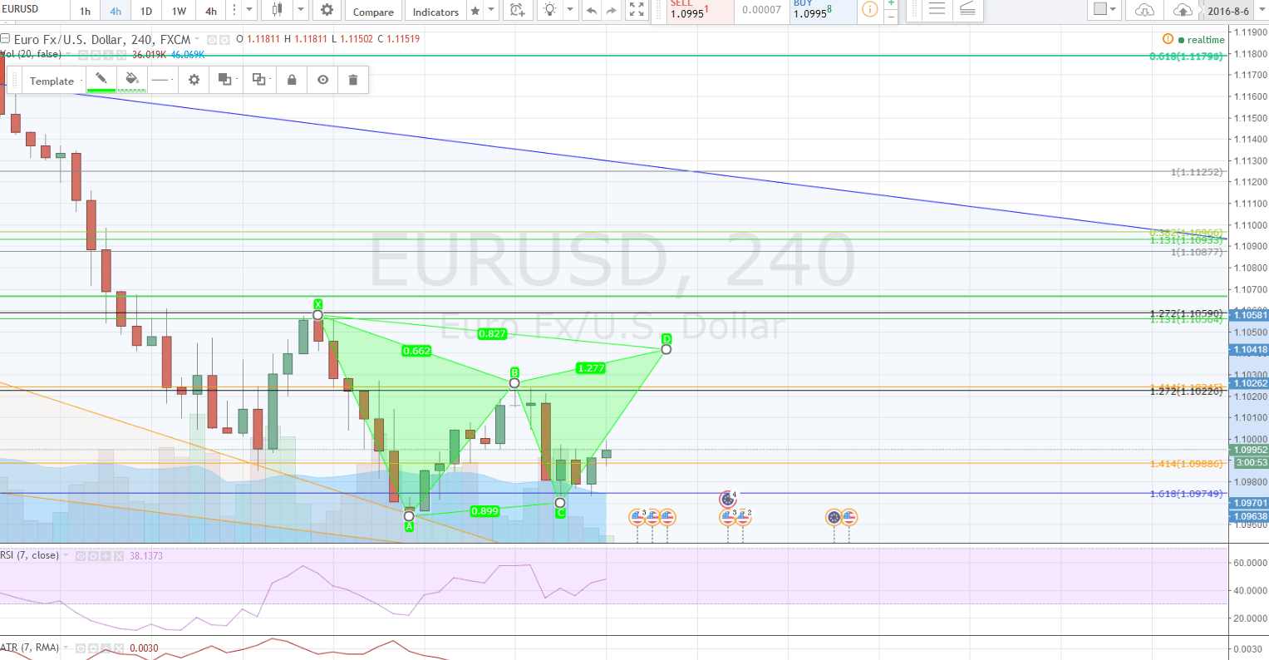Expand the chart style dropdown arrow
This screenshot has width=1269, height=660.
[x=301, y=10]
